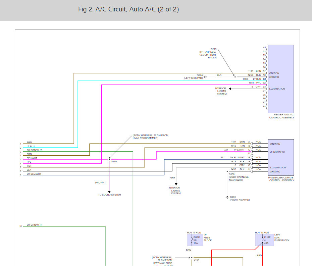Select the Passenger Climate Control Assembly box
The height and width of the screenshot is (270, 312).
pos(281,157)
